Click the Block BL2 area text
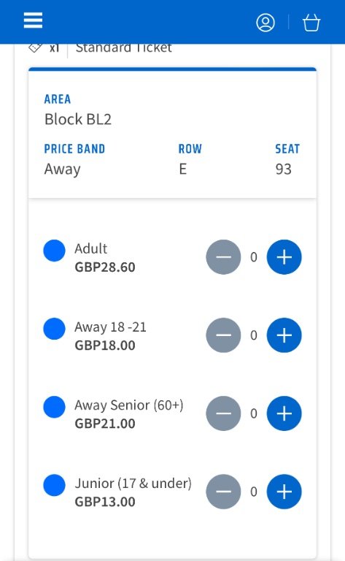 (x=78, y=119)
